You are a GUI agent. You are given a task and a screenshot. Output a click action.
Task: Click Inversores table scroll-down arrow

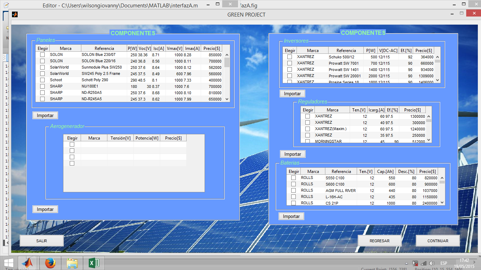[438, 80]
